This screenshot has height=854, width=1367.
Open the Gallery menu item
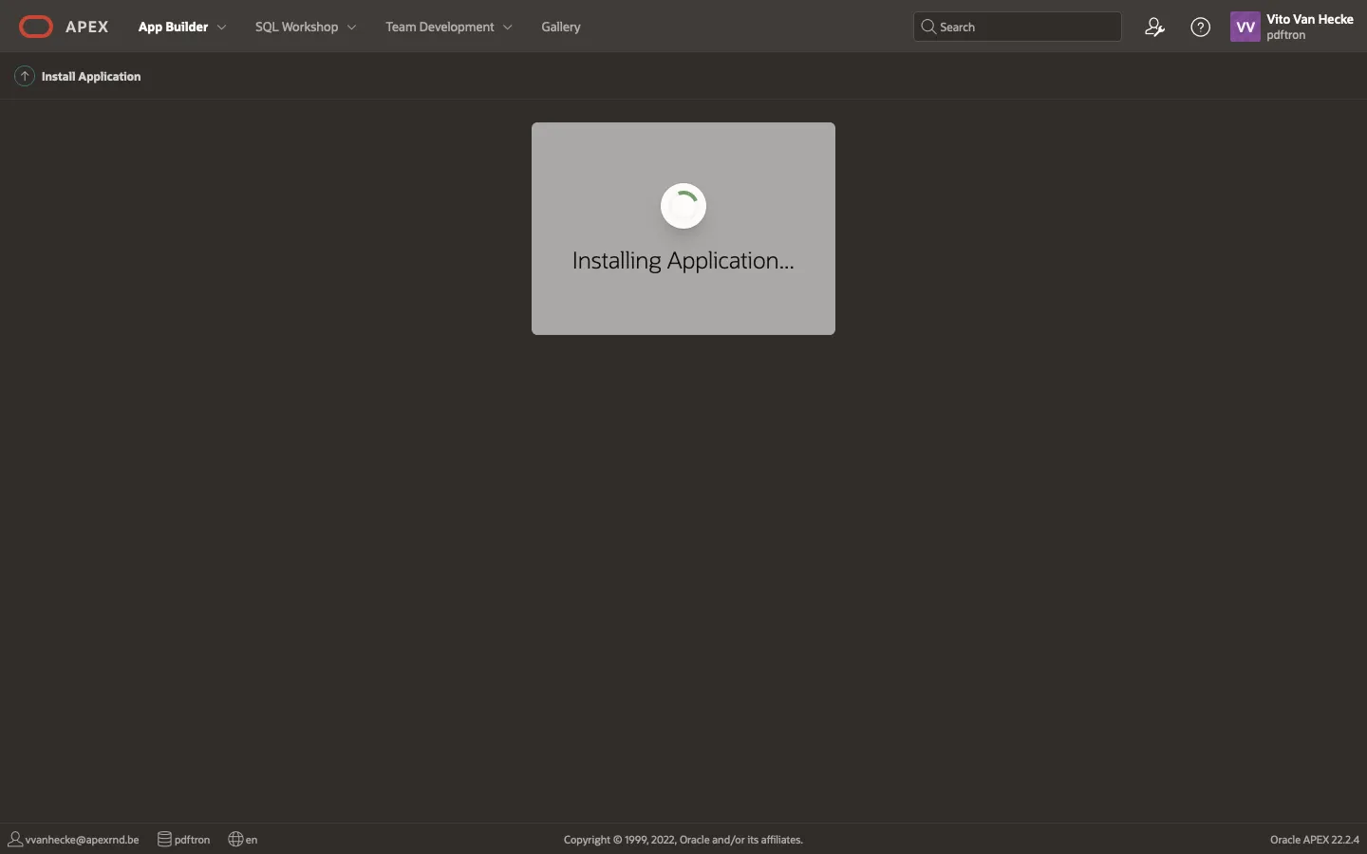click(x=560, y=27)
